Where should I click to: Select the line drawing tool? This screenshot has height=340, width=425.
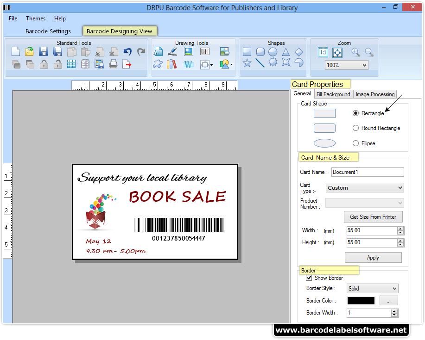[x=260, y=63]
